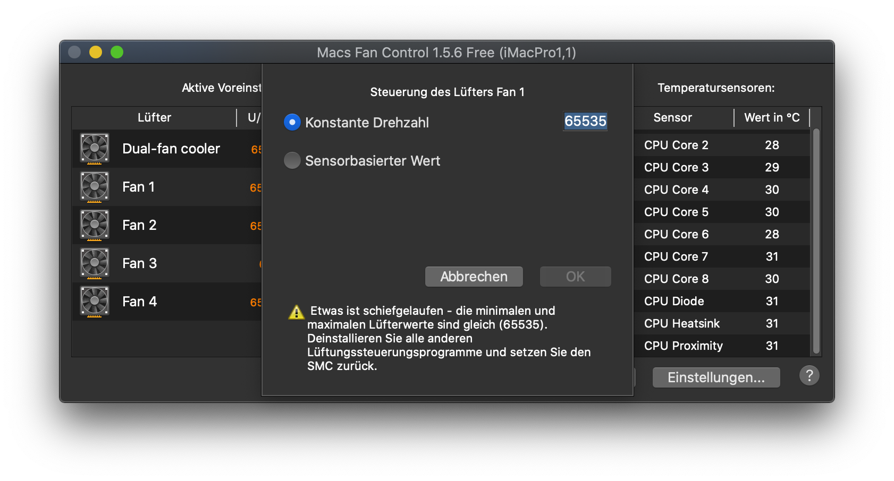Click the Lüfter column header

[154, 117]
